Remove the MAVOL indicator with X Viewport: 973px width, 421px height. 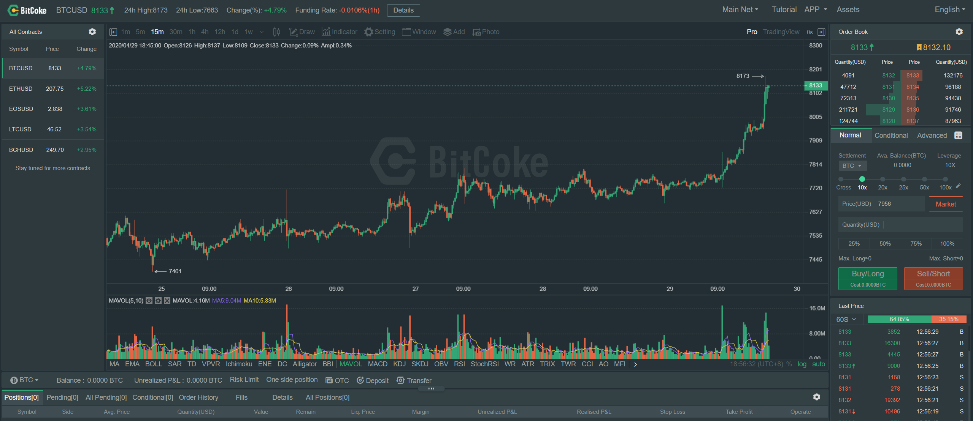167,301
